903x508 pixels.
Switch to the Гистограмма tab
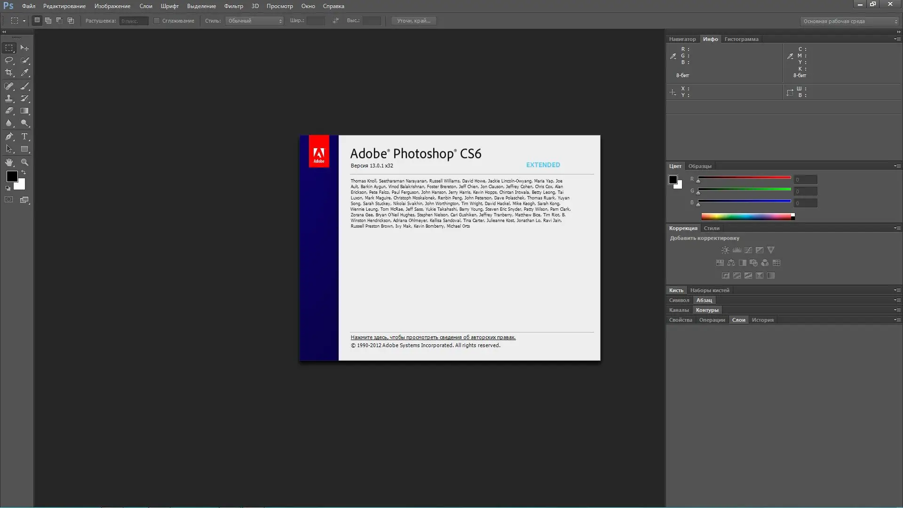pyautogui.click(x=741, y=39)
